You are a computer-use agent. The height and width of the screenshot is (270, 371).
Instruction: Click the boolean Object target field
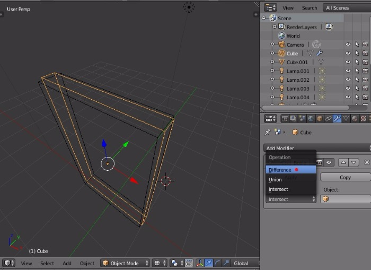pos(345,199)
